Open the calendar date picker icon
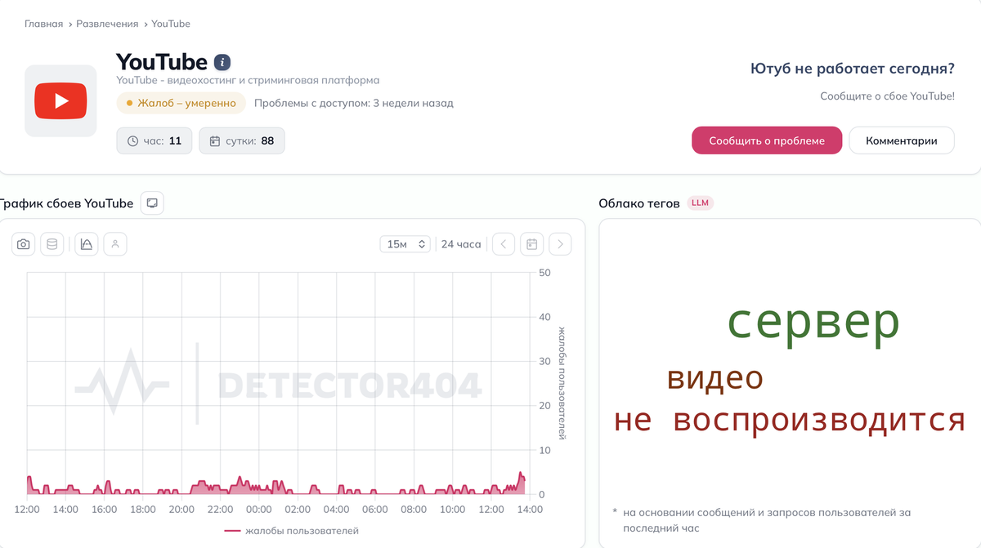 pos(532,244)
